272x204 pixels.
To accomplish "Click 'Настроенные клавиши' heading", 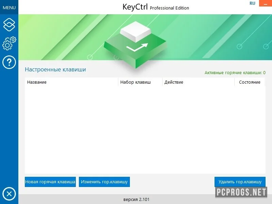I will point(55,69).
